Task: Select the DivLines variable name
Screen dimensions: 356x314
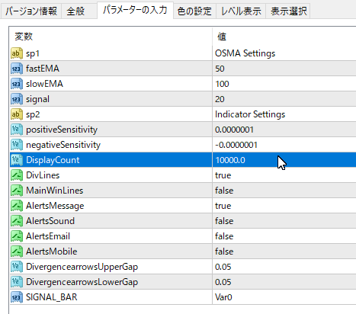Action: [x=43, y=175]
